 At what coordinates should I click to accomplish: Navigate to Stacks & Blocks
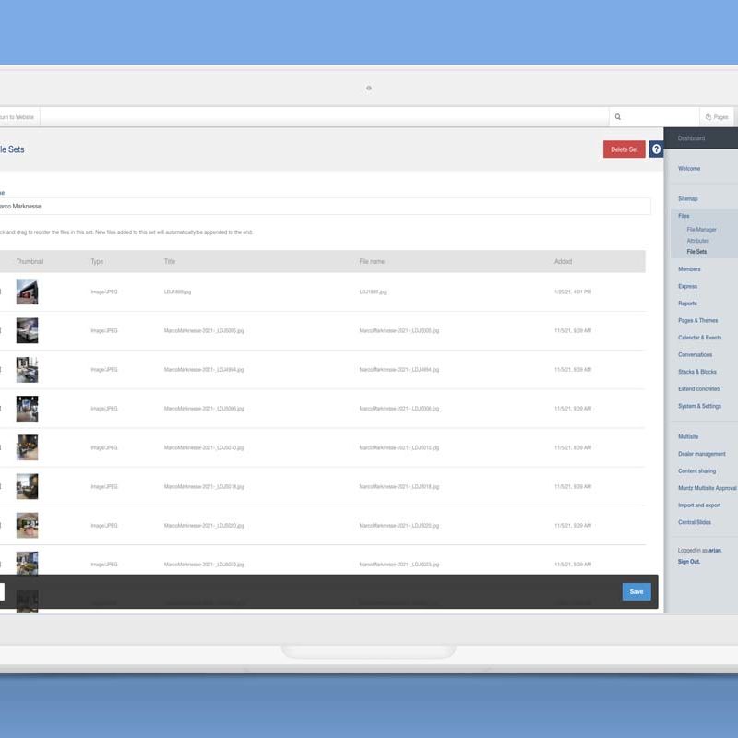pos(696,372)
